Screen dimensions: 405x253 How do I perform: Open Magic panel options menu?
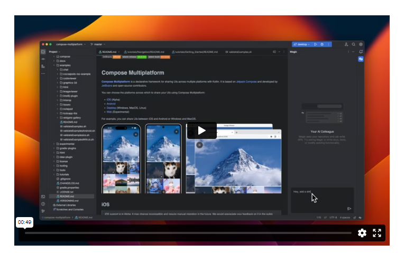coord(348,52)
